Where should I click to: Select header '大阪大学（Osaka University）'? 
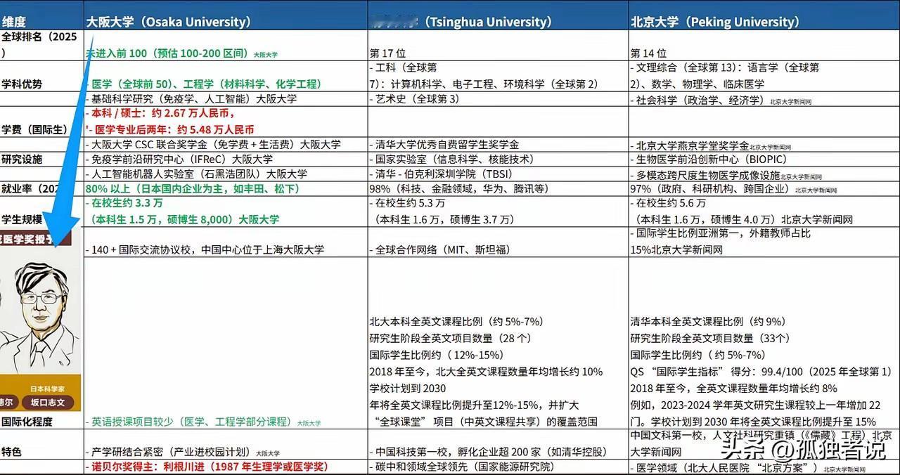(x=169, y=22)
